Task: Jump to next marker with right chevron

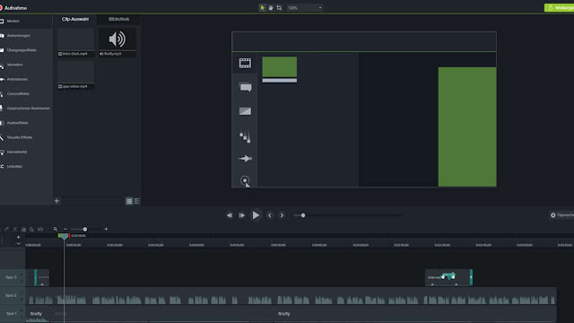Action: 282,215
